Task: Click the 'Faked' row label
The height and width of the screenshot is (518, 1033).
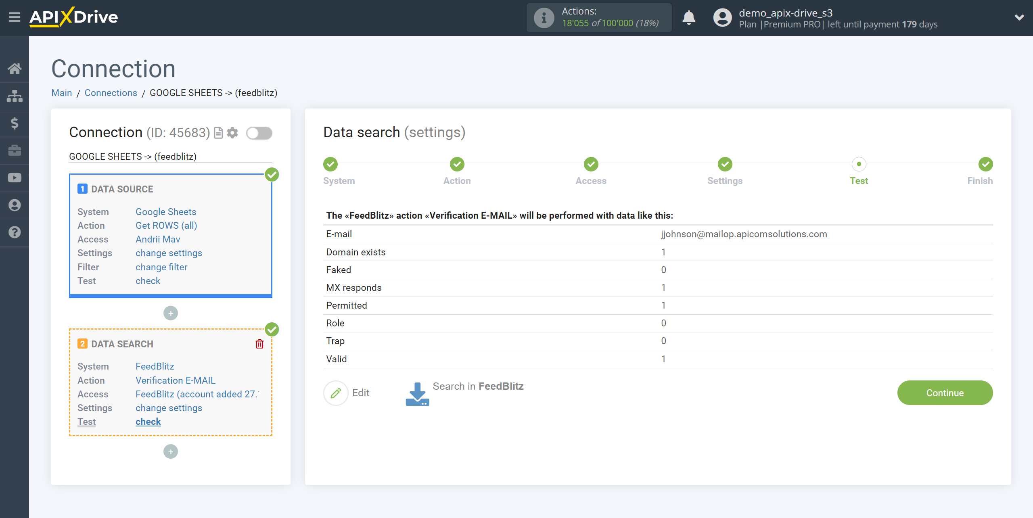Action: [339, 270]
